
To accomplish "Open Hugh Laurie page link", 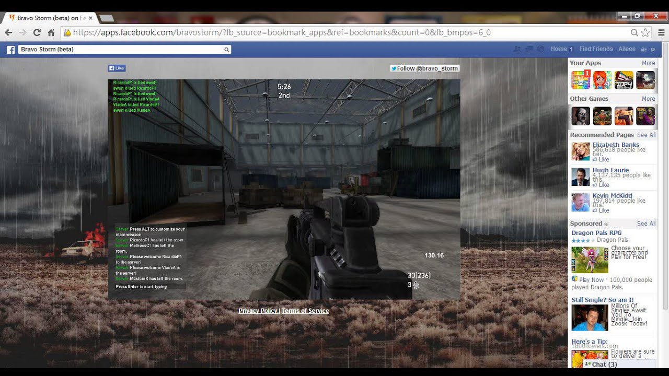I will coord(610,170).
